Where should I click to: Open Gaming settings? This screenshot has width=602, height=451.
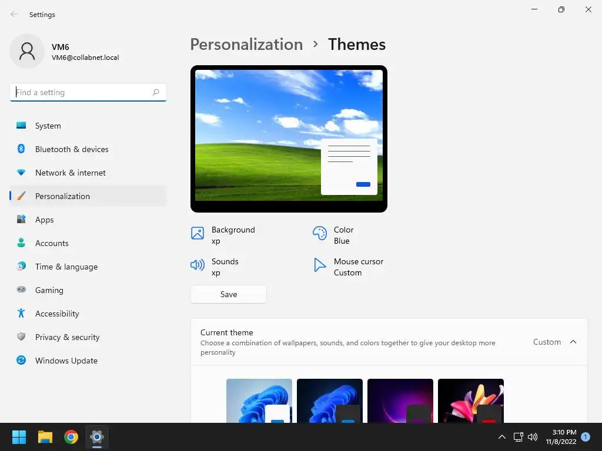coord(88,290)
